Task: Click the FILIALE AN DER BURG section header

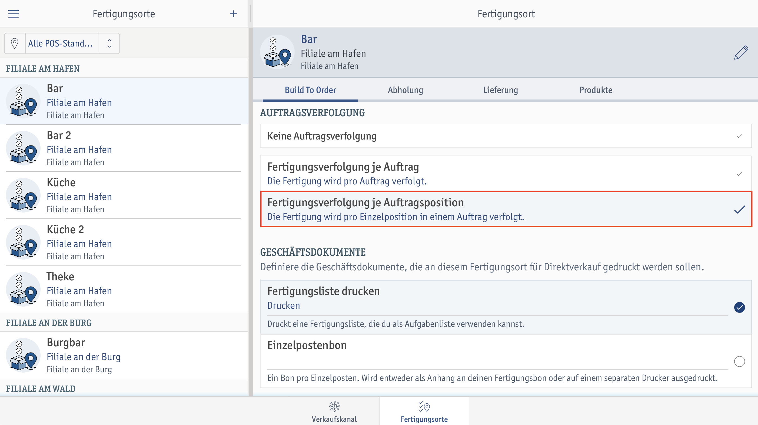Action: pos(49,323)
